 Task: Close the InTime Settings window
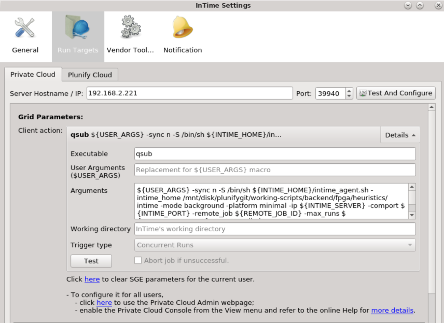(438, 5)
